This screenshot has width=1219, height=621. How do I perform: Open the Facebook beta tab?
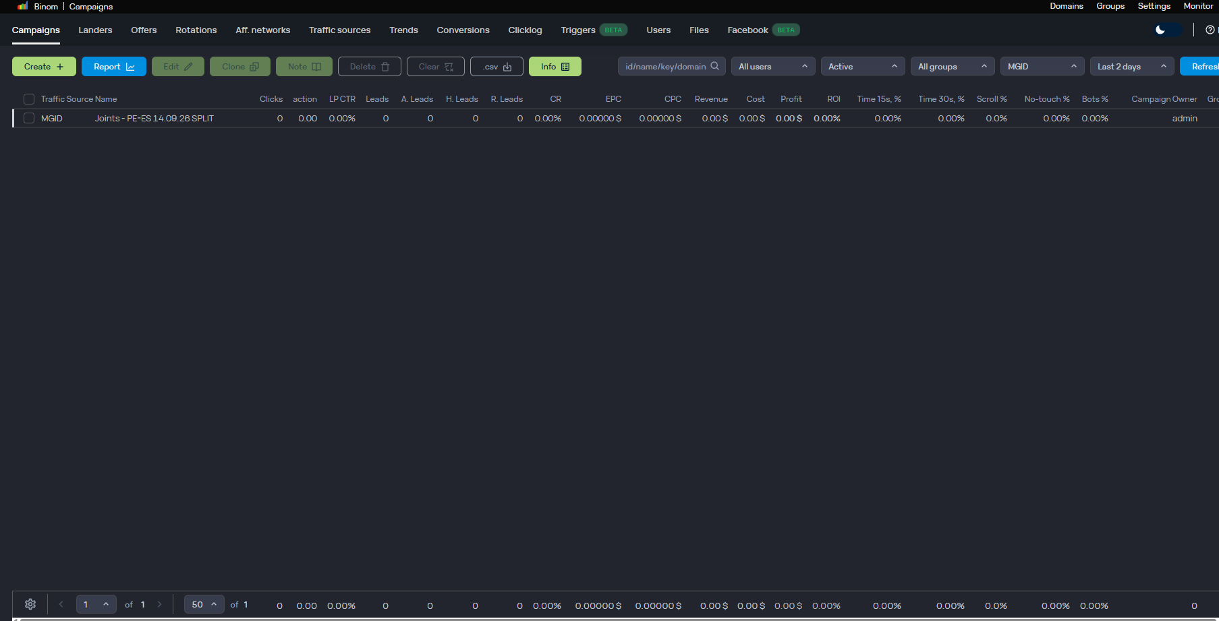[x=764, y=30]
